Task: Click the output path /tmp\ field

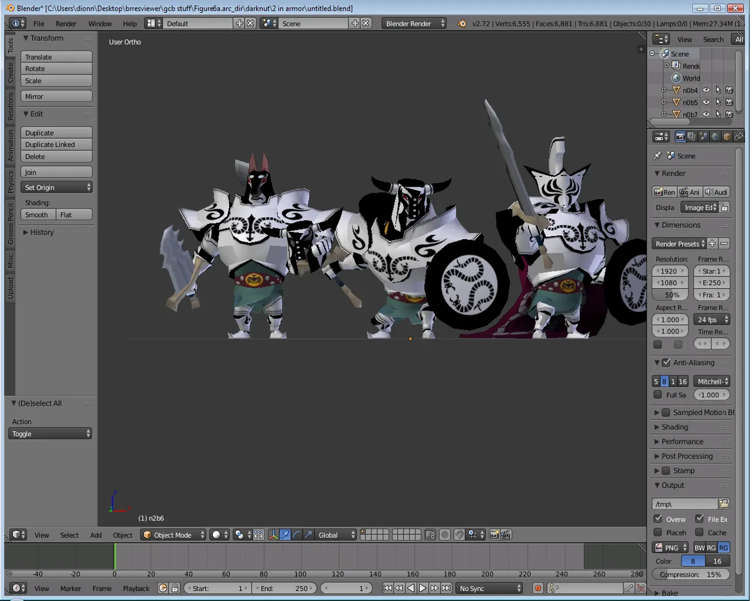Action: [685, 504]
